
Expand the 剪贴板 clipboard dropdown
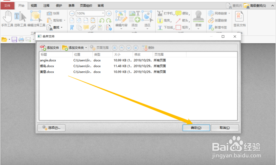(x=65, y=20)
